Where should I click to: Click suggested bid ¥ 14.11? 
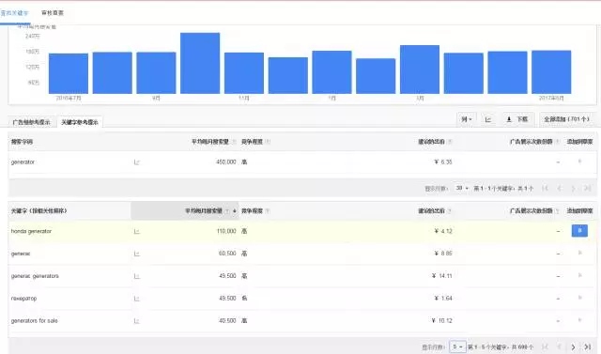pyautogui.click(x=442, y=276)
